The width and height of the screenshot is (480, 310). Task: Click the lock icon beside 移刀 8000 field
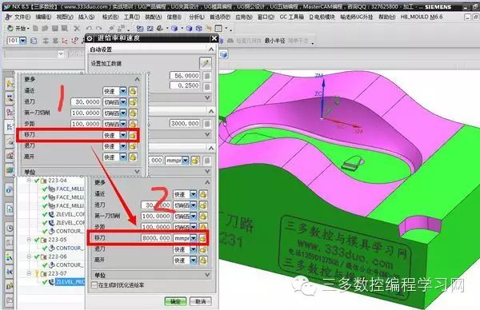[x=202, y=238]
